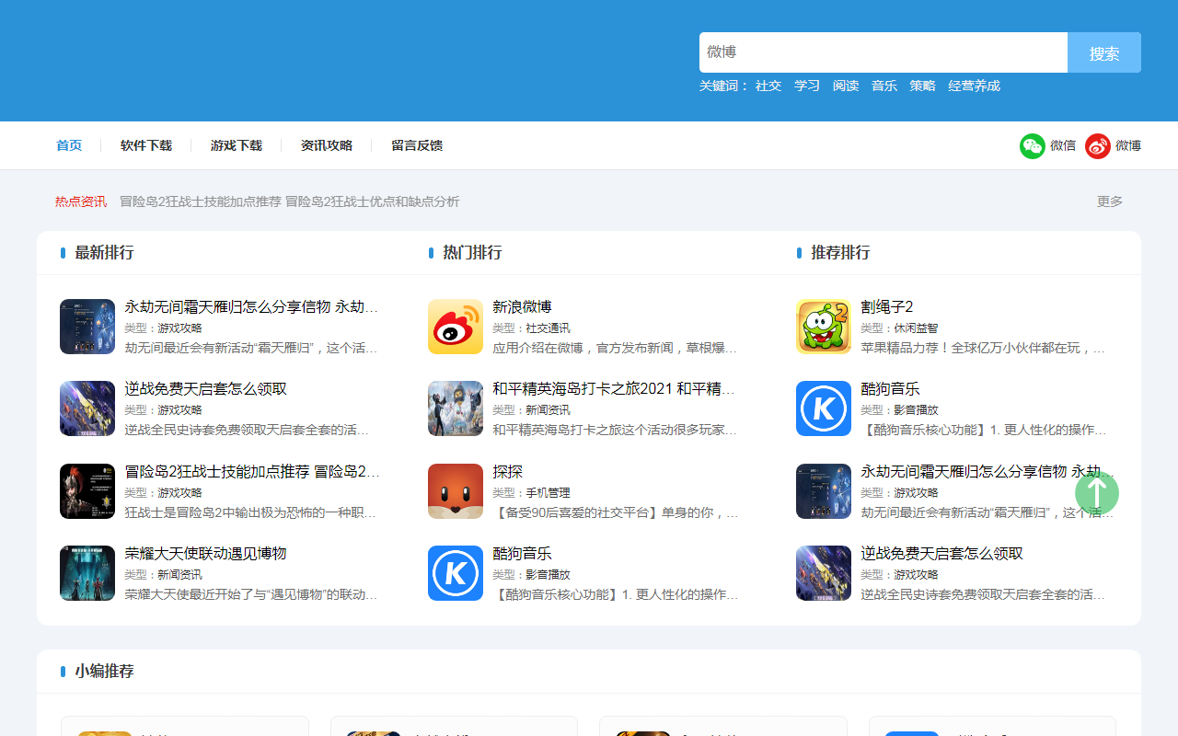Viewport: 1178px width, 736px height.
Task: Focus the search input with 微博
Action: pos(883,52)
